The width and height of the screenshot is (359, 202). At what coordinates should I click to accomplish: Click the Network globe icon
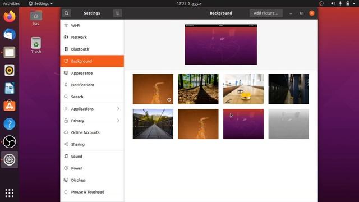click(66, 37)
